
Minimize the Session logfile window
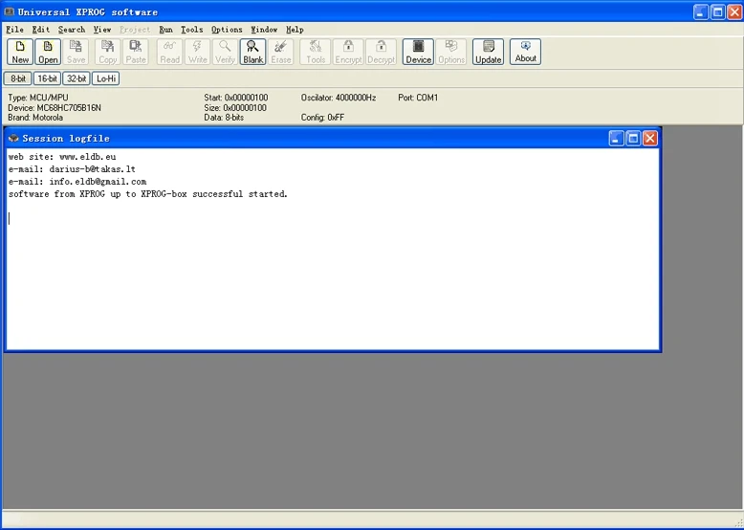click(616, 138)
